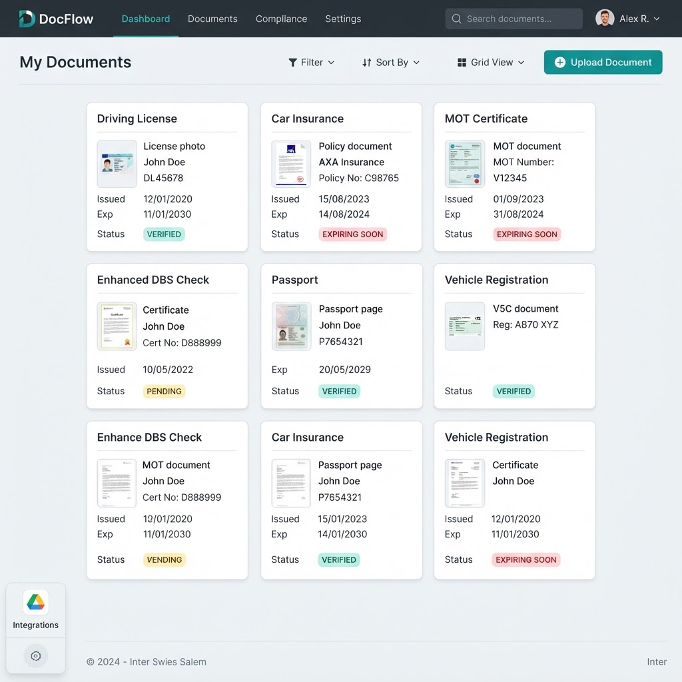Click Inter Swies Salem footer text
682x682 pixels.
click(x=168, y=661)
